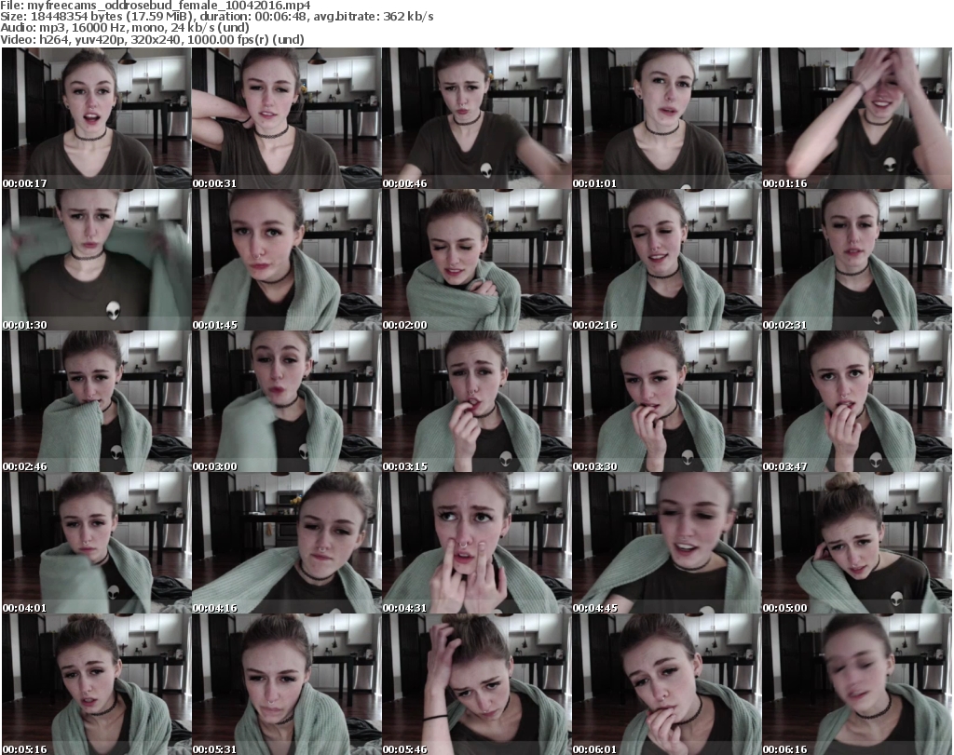The height and width of the screenshot is (755, 954).
Task: Click the thumbnail at 00:04:31
Action: pyautogui.click(x=476, y=544)
